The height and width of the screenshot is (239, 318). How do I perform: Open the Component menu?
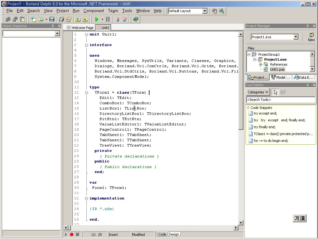[x=94, y=11]
